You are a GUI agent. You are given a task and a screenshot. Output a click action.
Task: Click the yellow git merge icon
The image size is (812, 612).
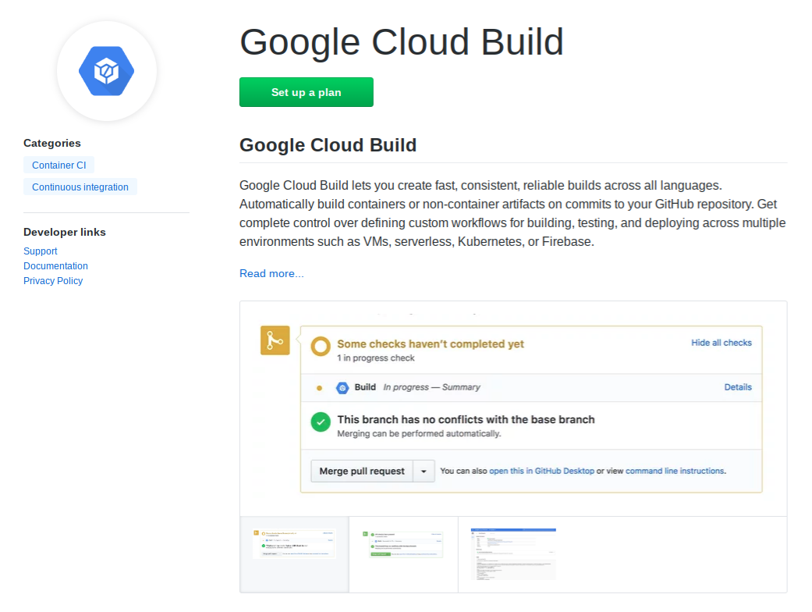(275, 340)
